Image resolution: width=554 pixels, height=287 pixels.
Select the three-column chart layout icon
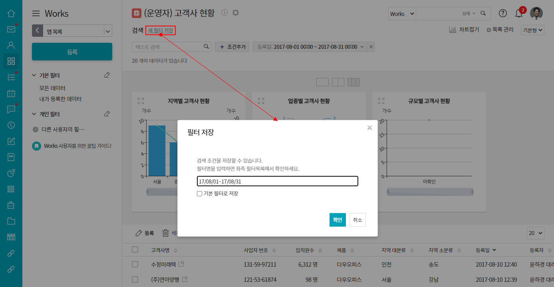(353, 82)
